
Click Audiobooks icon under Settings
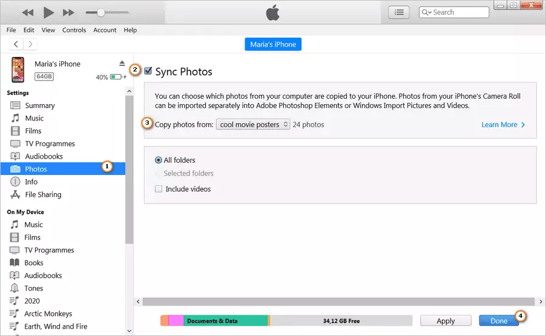[x=15, y=156]
